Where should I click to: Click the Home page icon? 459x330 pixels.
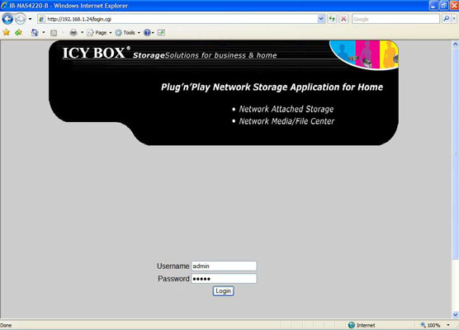click(x=35, y=32)
